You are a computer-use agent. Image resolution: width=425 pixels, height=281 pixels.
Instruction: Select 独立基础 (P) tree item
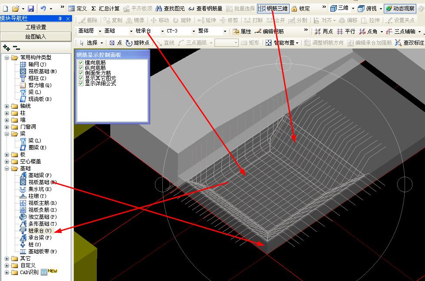click(x=39, y=217)
